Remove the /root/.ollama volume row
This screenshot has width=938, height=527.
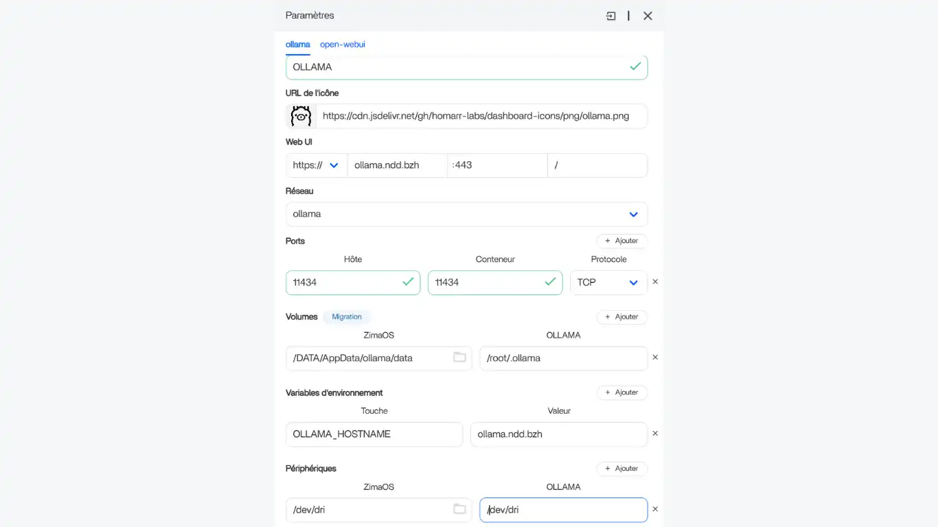tap(655, 358)
